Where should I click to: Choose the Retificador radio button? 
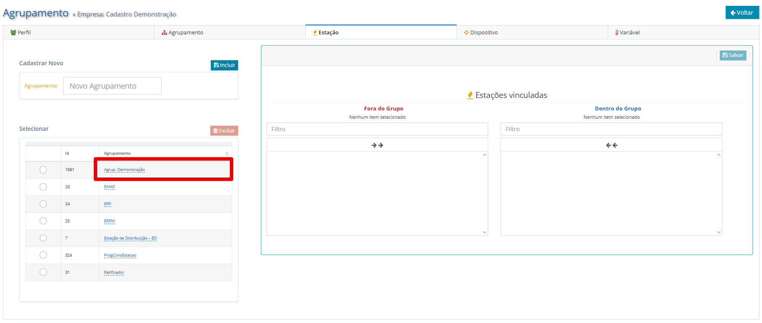[x=43, y=272]
